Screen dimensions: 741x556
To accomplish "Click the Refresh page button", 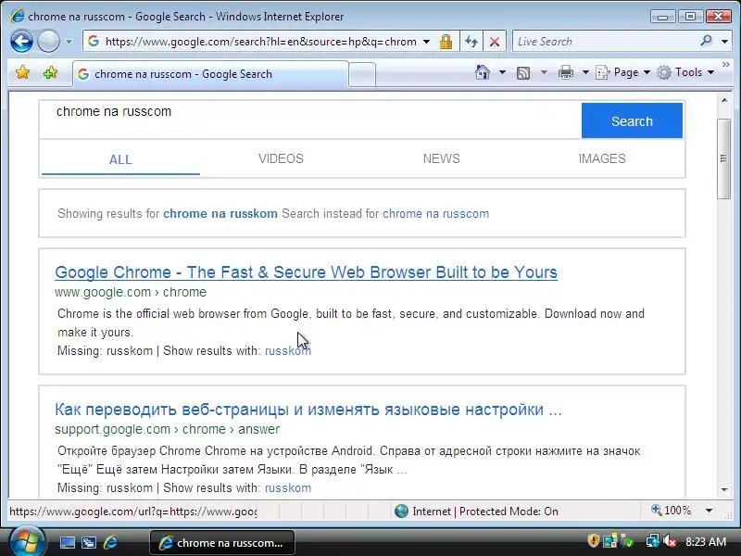I will coord(471,42).
